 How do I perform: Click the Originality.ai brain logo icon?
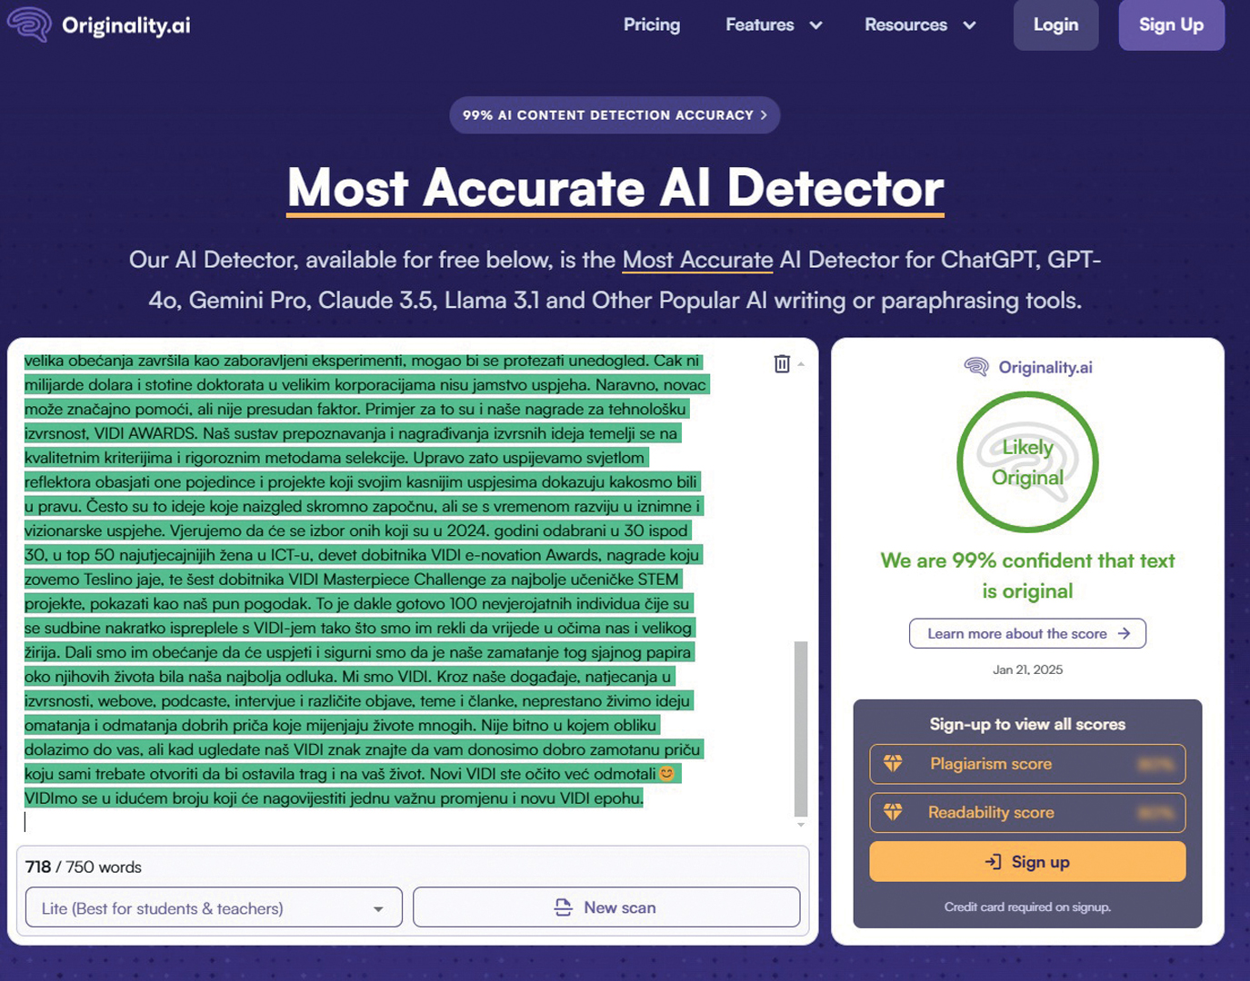click(x=29, y=25)
